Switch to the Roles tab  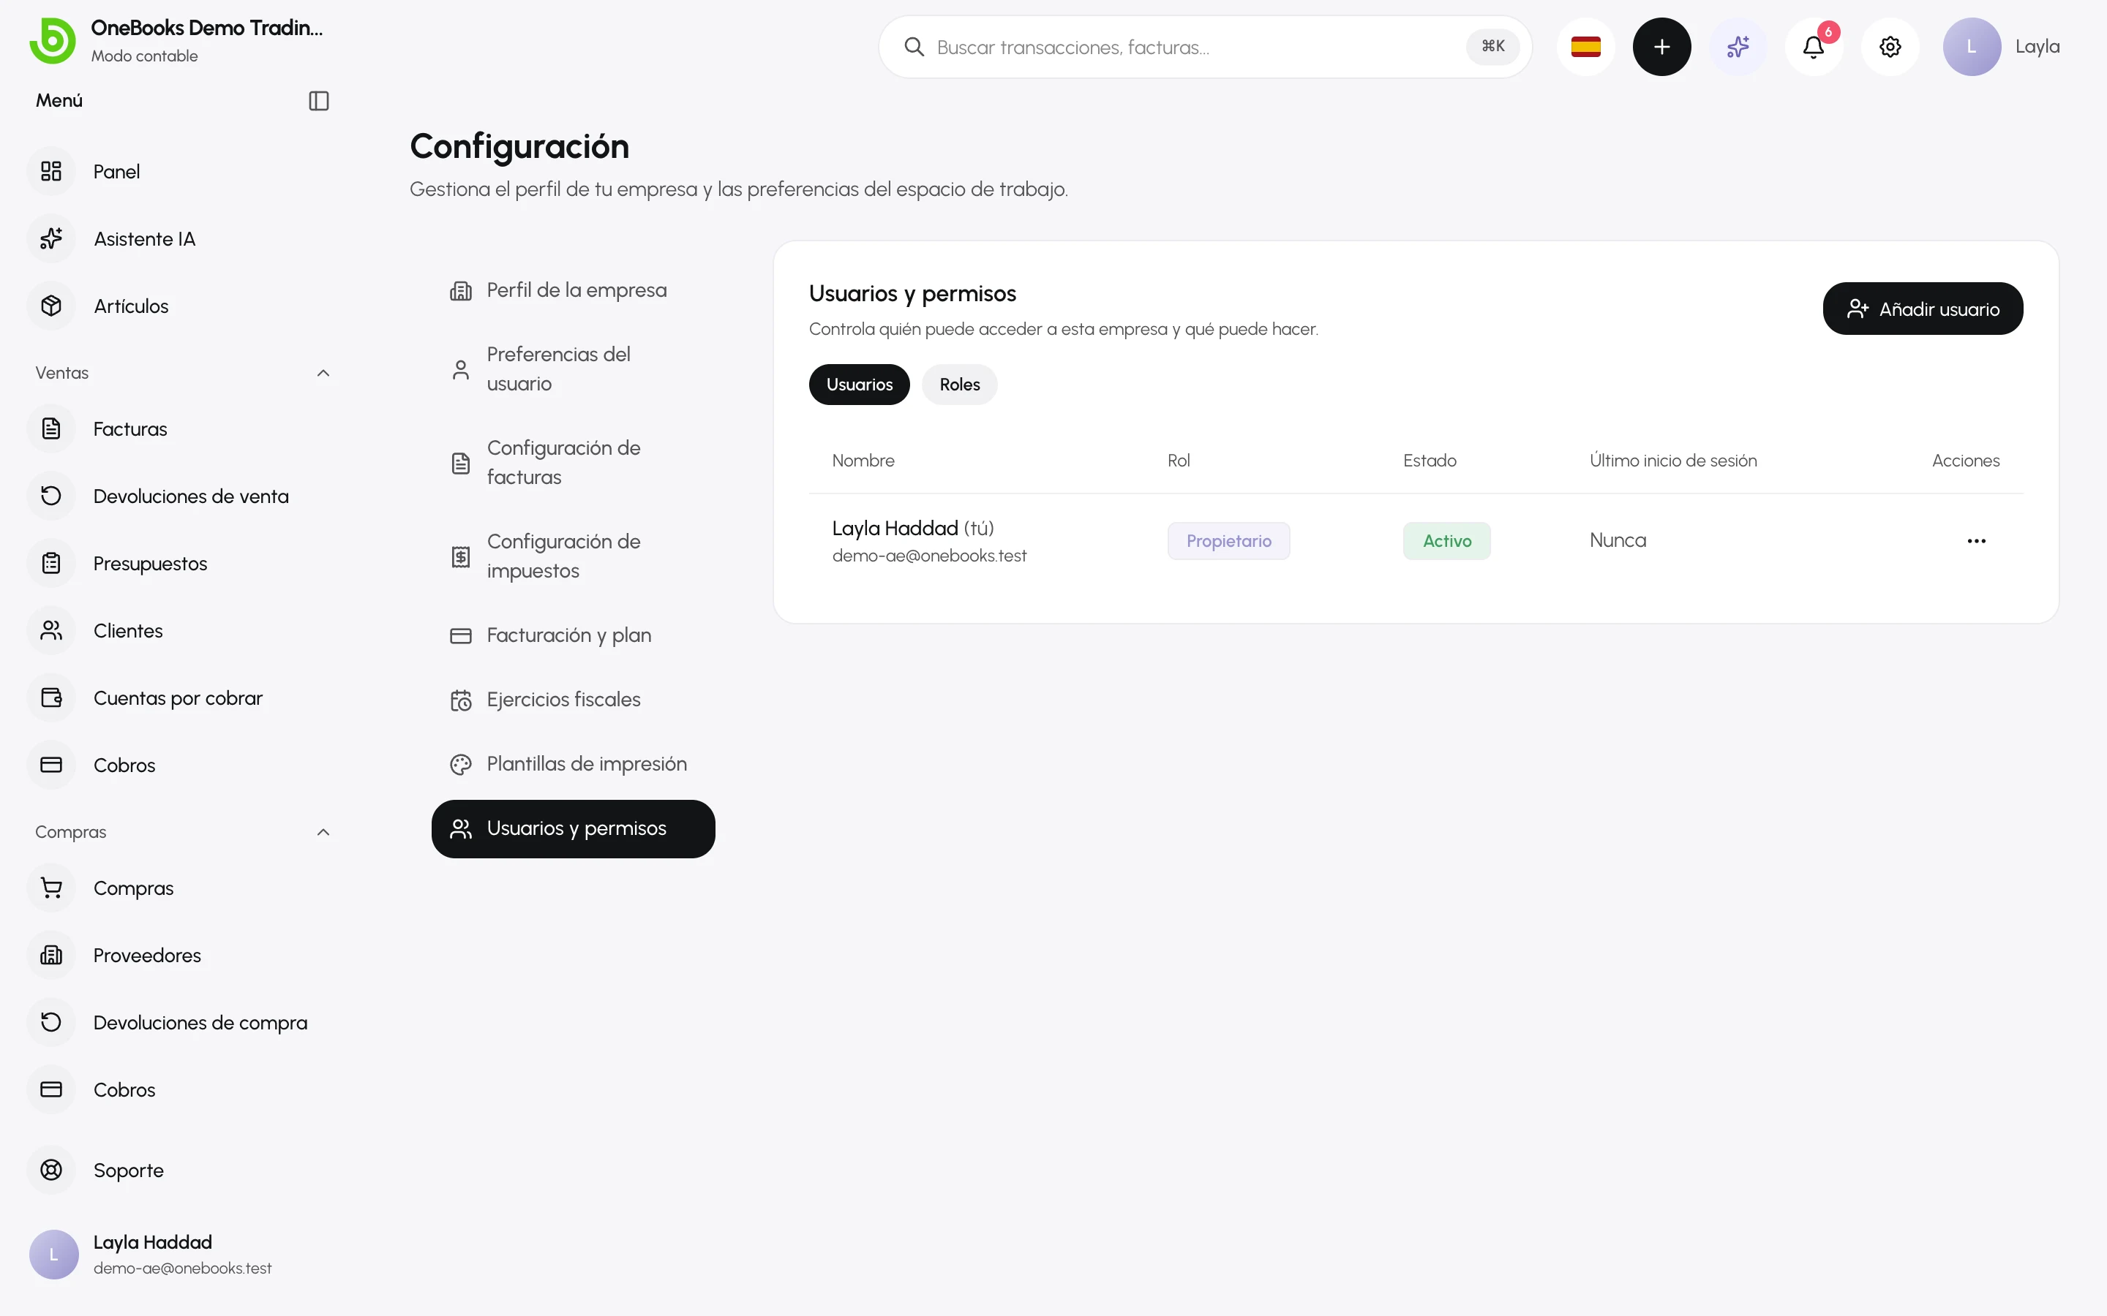point(959,385)
